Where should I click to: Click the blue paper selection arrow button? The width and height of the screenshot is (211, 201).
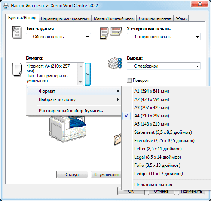click(x=88, y=74)
